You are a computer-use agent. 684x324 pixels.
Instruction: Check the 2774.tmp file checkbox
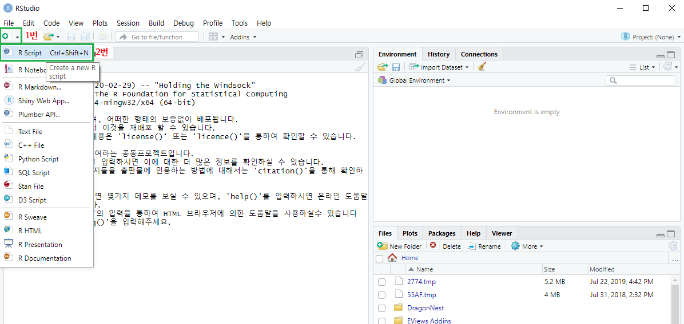coord(381,282)
